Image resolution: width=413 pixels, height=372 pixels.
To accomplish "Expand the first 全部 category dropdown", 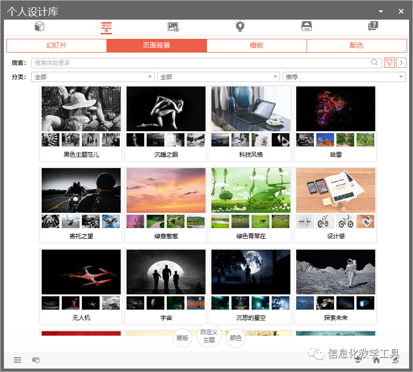I will [93, 77].
